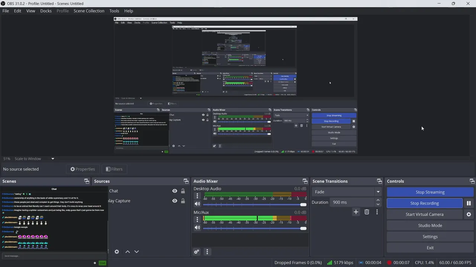The image size is (476, 267).
Task: Pop out the Sources dock
Action: [186, 181]
